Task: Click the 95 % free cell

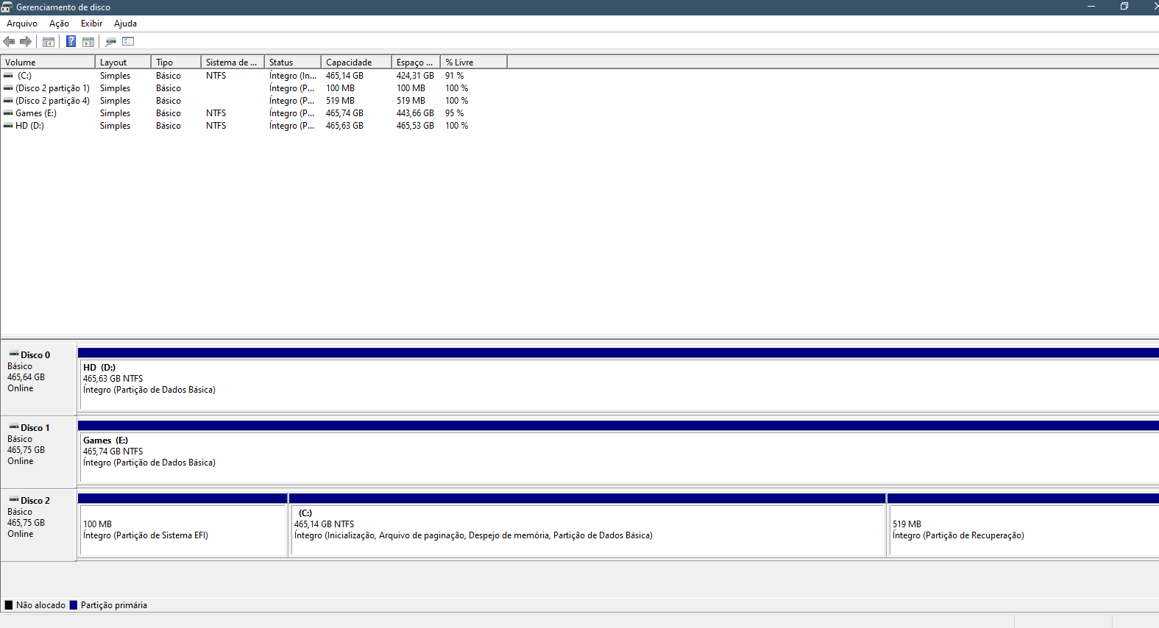Action: [x=454, y=113]
